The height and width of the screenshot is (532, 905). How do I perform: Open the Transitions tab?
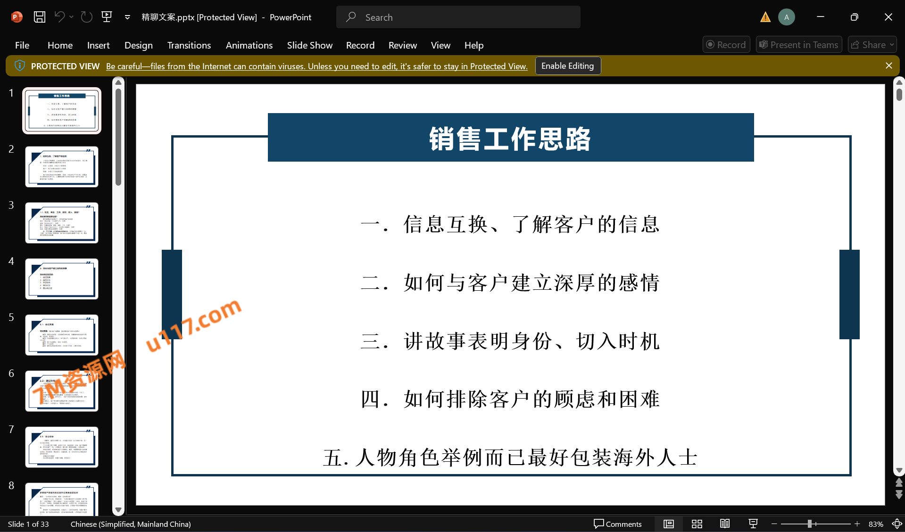[x=189, y=45]
